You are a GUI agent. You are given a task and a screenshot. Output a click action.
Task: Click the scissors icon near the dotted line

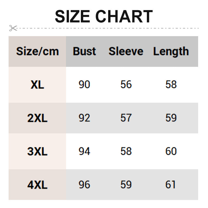pyautogui.click(x=13, y=28)
